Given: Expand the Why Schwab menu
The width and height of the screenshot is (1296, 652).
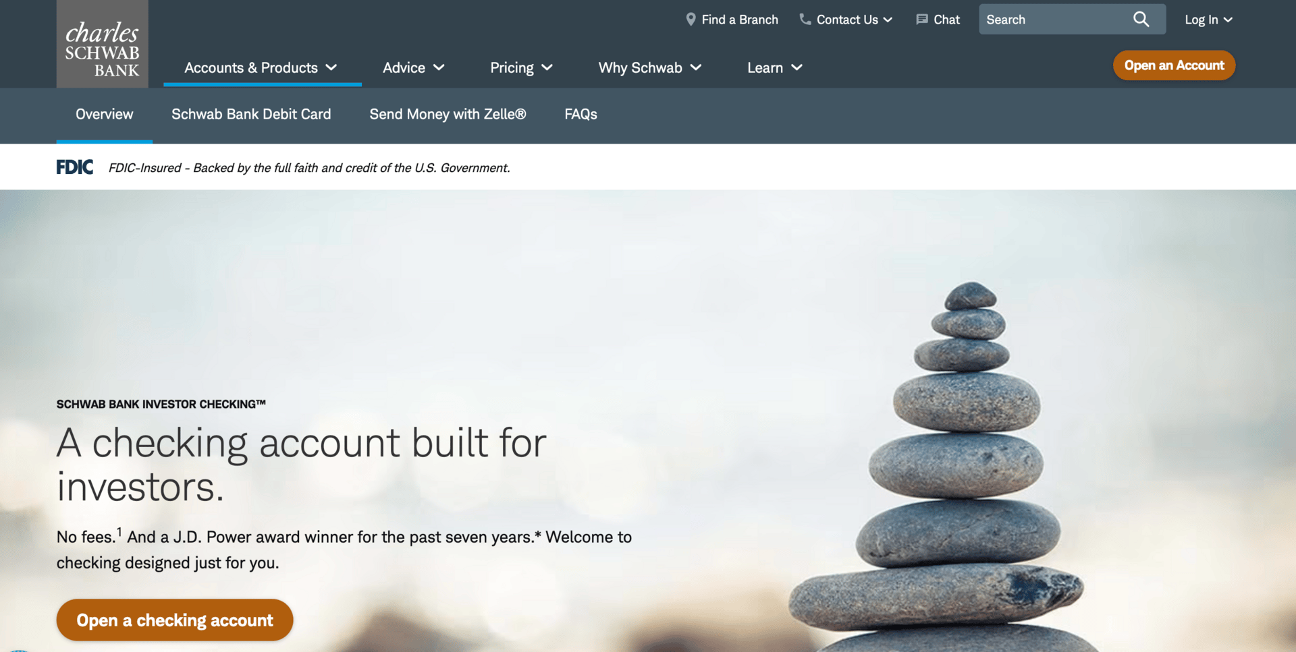Looking at the screenshot, I should click(650, 67).
